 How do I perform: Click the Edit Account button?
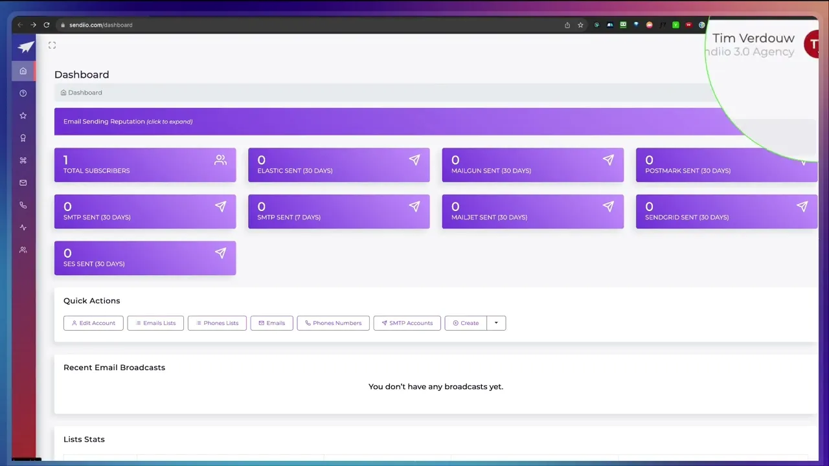(93, 323)
